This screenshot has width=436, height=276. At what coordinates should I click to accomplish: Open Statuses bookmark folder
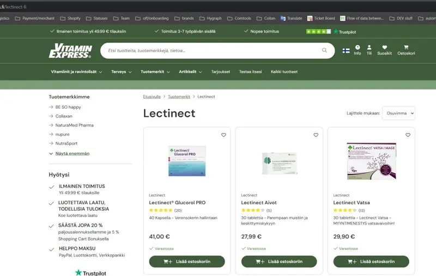point(97,18)
